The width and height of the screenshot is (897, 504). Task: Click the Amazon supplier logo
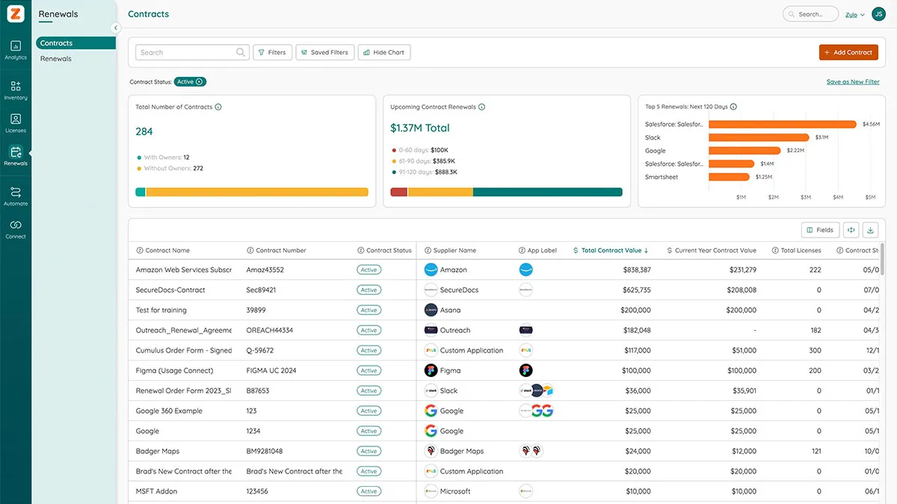(x=431, y=270)
